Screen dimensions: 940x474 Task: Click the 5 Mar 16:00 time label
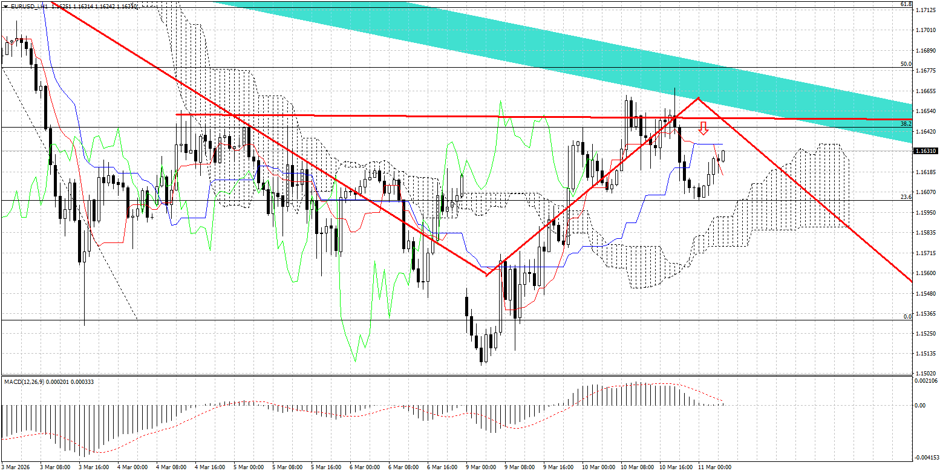tap(326, 467)
